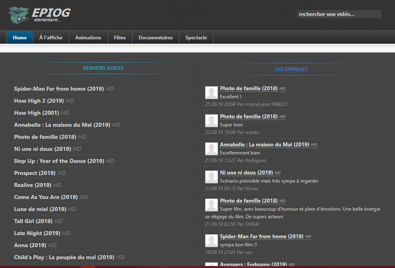
Task: Click the EPIOG box mascot logo
Action: (x=18, y=15)
